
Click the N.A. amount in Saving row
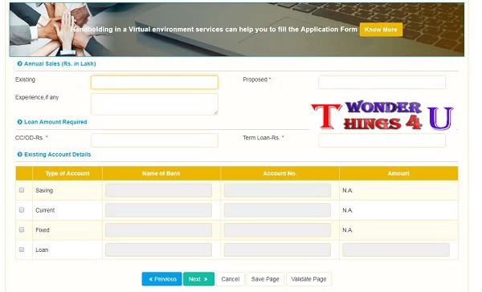pos(348,190)
